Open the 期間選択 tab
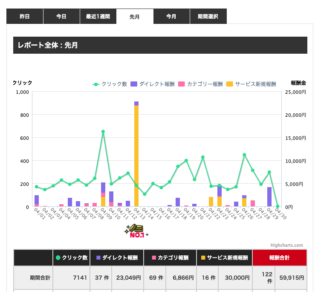The width and height of the screenshot is (318, 292). [x=208, y=16]
